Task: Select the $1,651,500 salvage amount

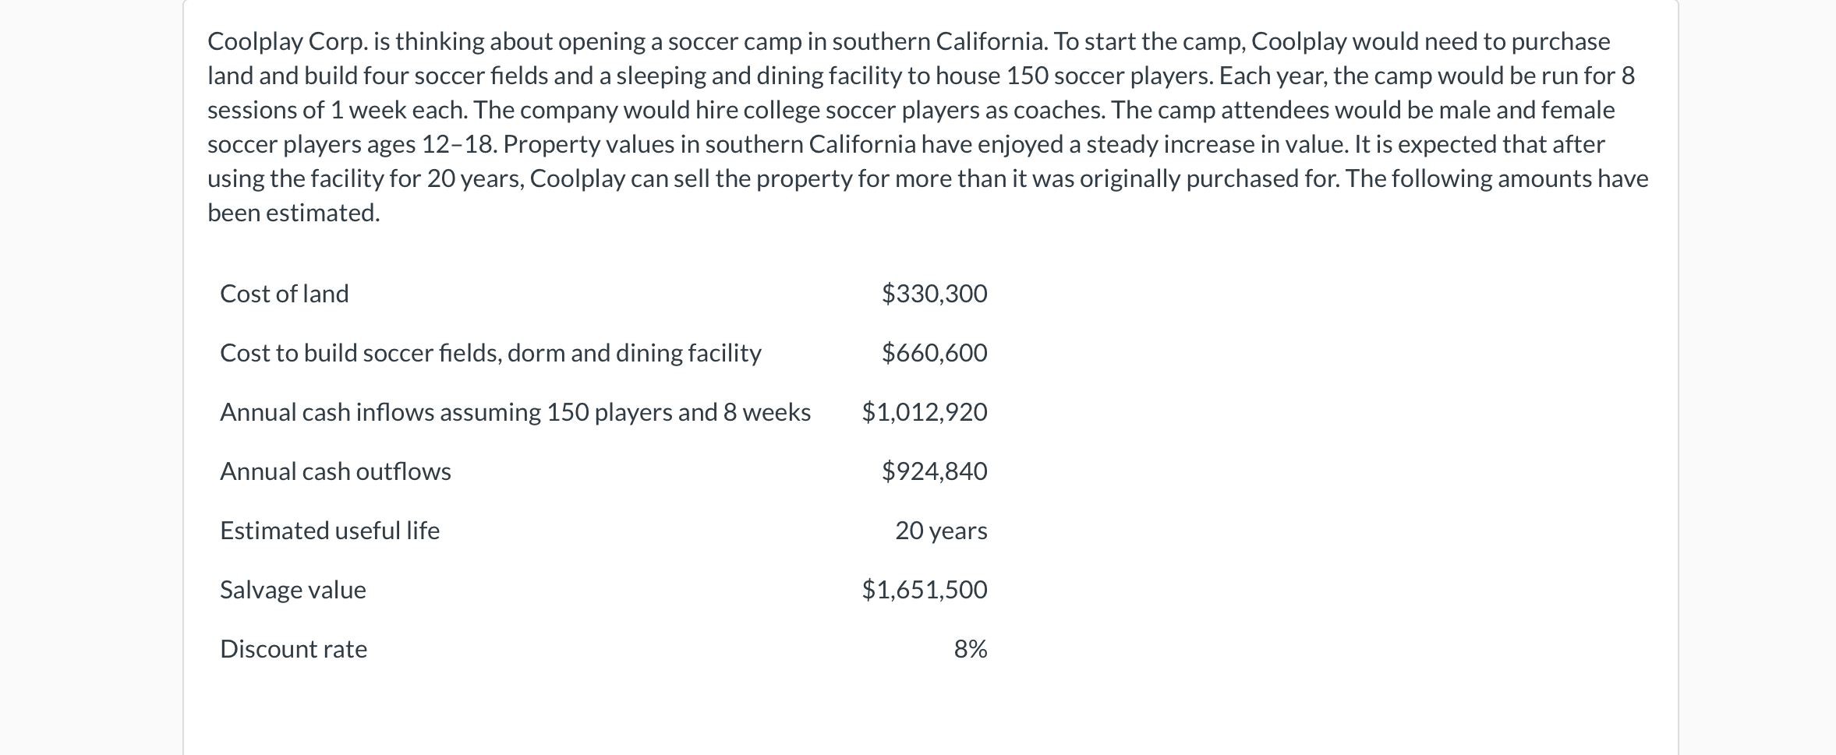Action: click(x=925, y=590)
